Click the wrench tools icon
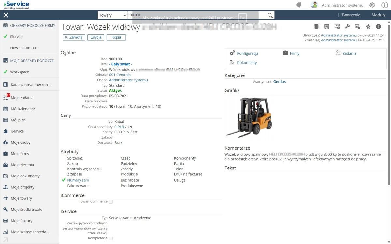Viewport: 391px width, 244px height. click(347, 27)
